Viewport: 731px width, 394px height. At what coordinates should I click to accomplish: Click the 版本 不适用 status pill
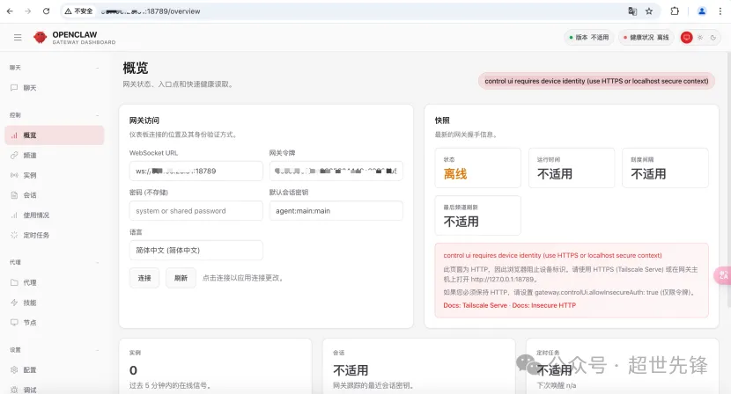tap(589, 37)
